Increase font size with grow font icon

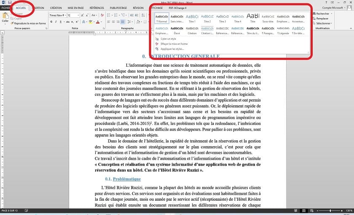(x=82, y=15)
